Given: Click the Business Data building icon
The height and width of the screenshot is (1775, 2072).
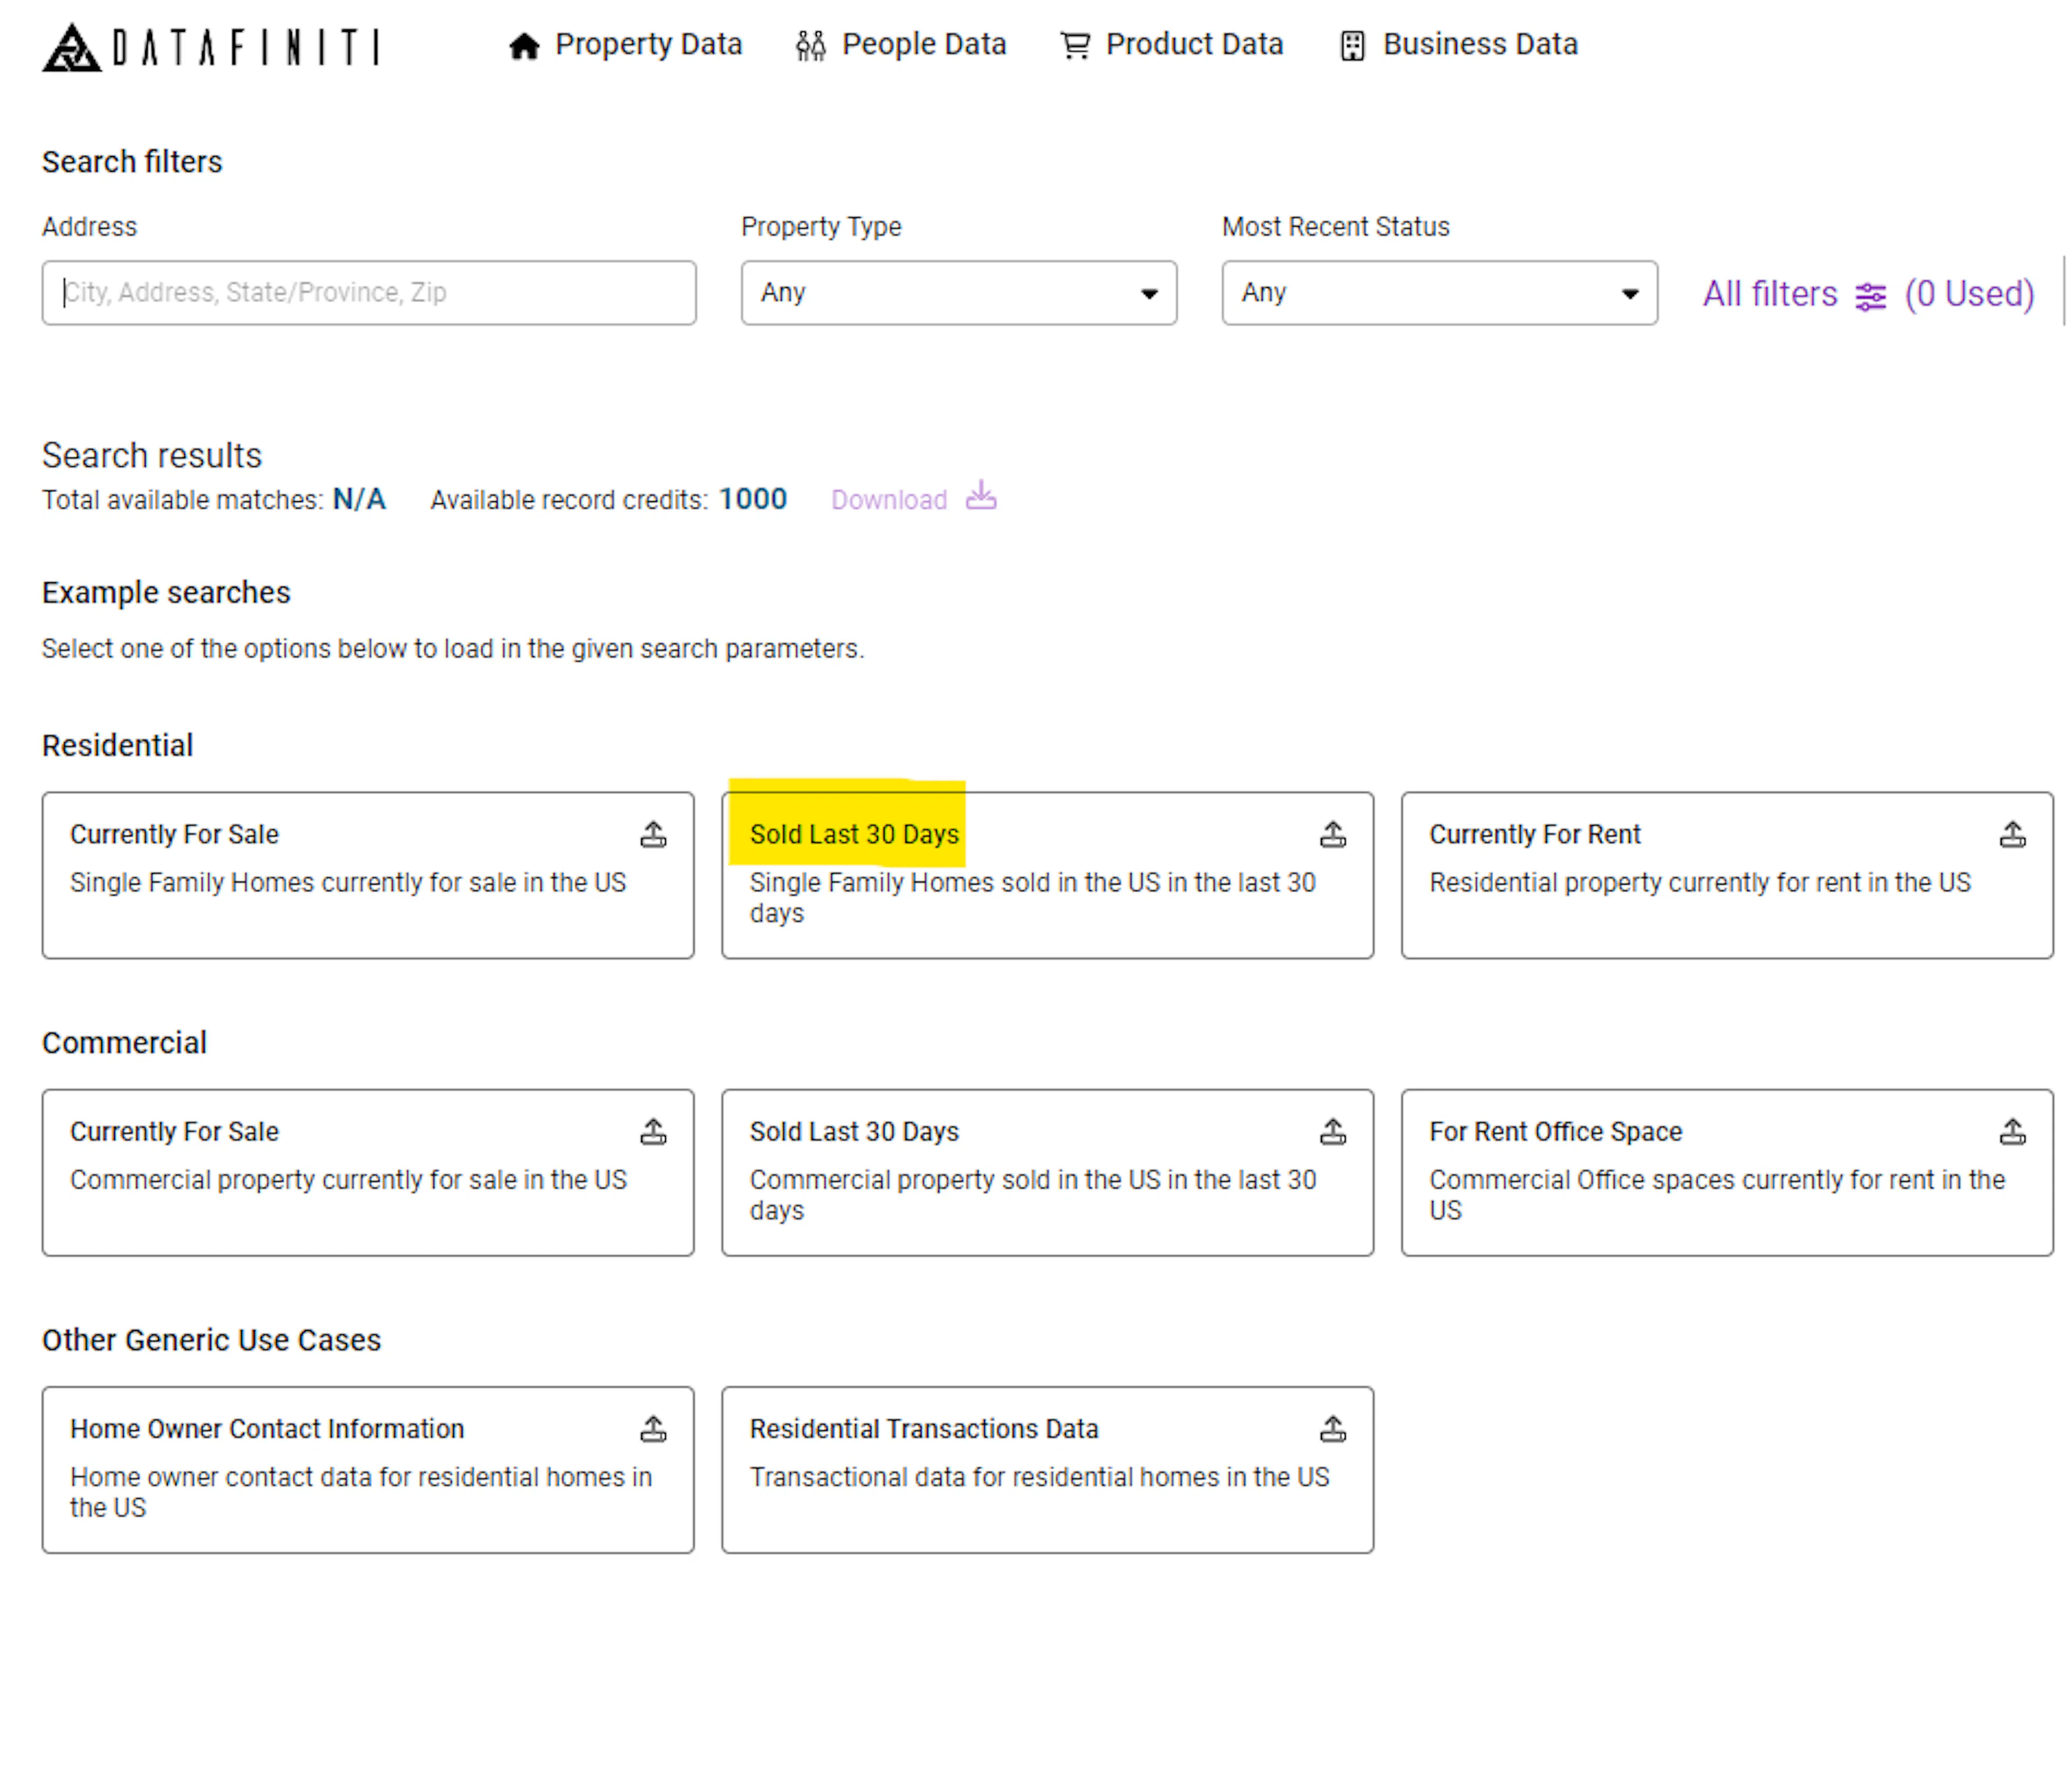Looking at the screenshot, I should tap(1352, 45).
